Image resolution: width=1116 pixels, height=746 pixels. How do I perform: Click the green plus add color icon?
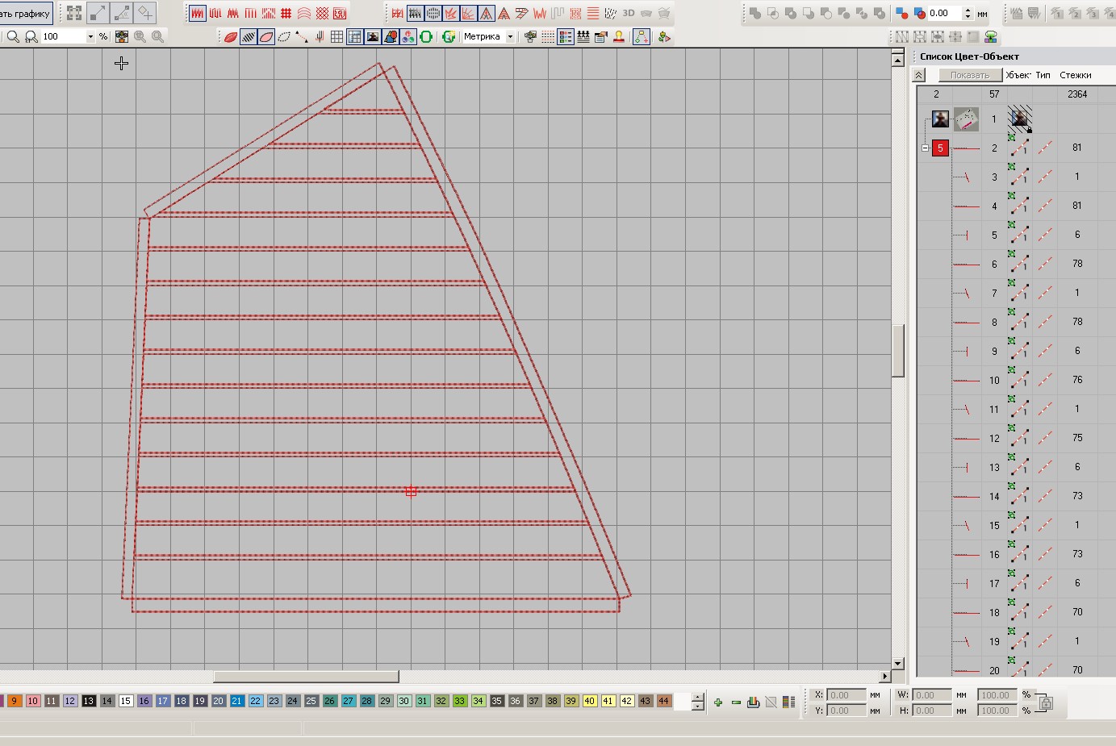pos(718,702)
